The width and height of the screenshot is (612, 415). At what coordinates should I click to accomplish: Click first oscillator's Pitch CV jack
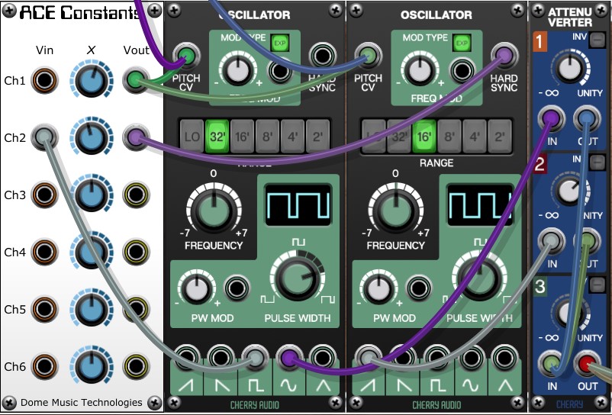click(186, 56)
